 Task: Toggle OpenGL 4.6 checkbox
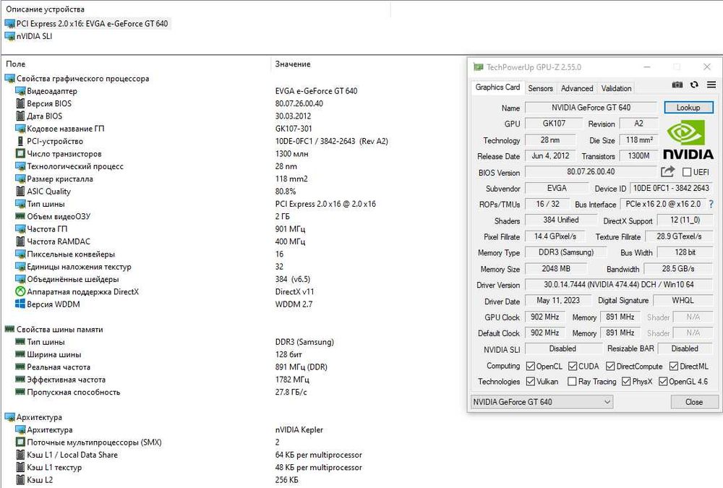tap(663, 382)
